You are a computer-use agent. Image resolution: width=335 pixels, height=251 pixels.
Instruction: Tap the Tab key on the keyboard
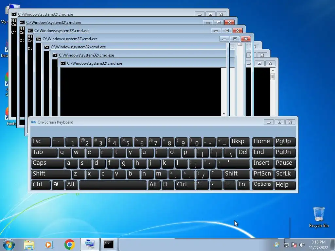44,153
